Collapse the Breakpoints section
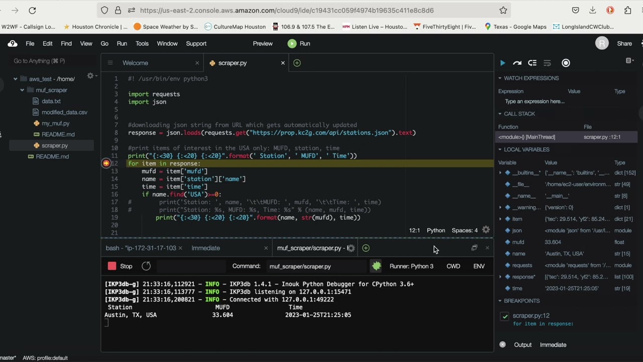Screen dimensions: 643x362 pyautogui.click(x=500, y=301)
